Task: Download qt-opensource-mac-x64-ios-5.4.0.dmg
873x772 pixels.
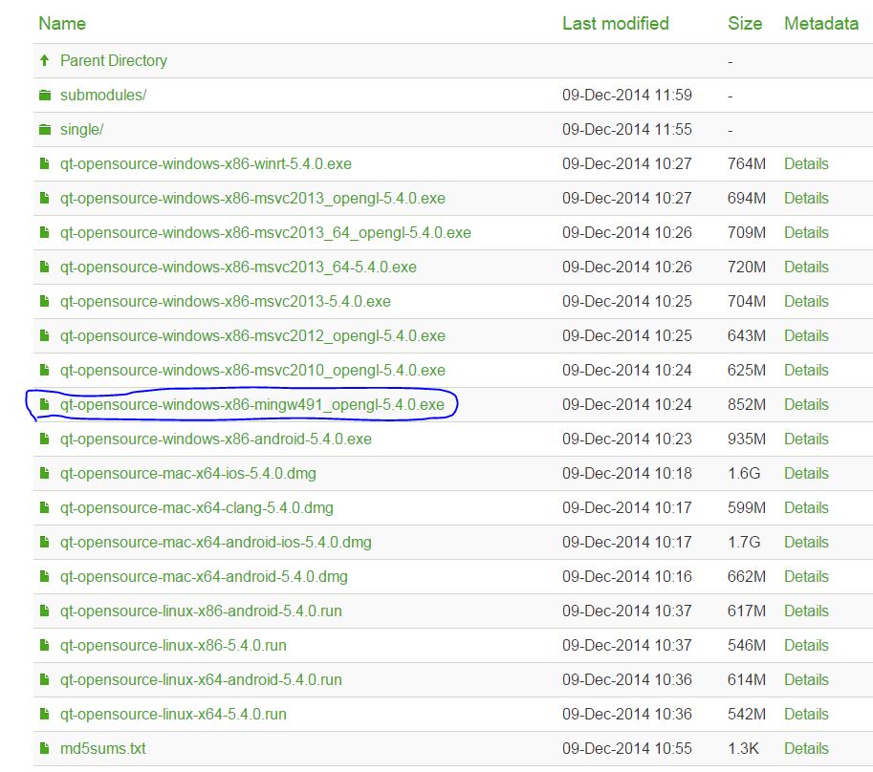Action: pyautogui.click(x=188, y=474)
